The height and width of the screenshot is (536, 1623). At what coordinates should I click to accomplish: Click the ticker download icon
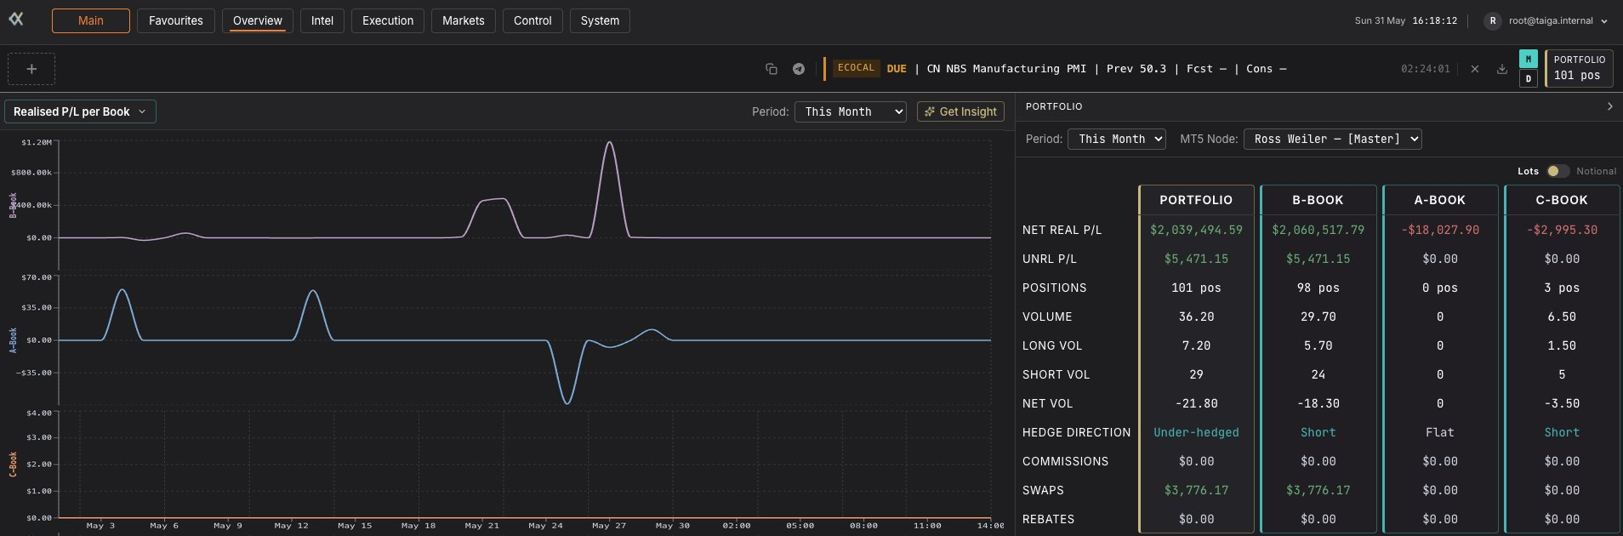[1502, 69]
